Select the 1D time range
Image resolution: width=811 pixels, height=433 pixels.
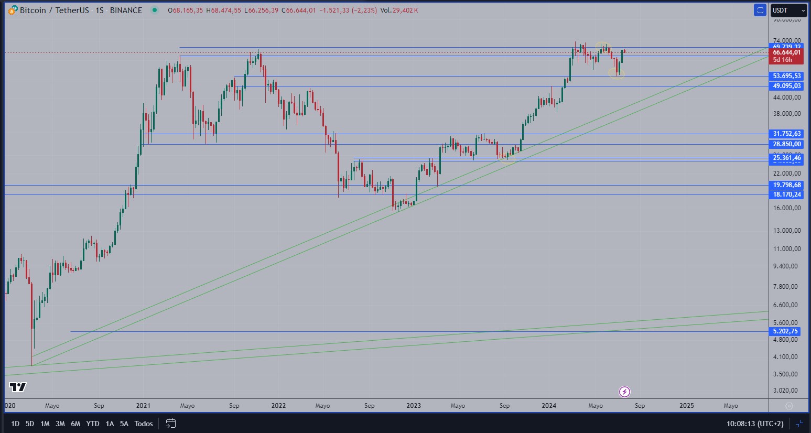[x=15, y=424]
